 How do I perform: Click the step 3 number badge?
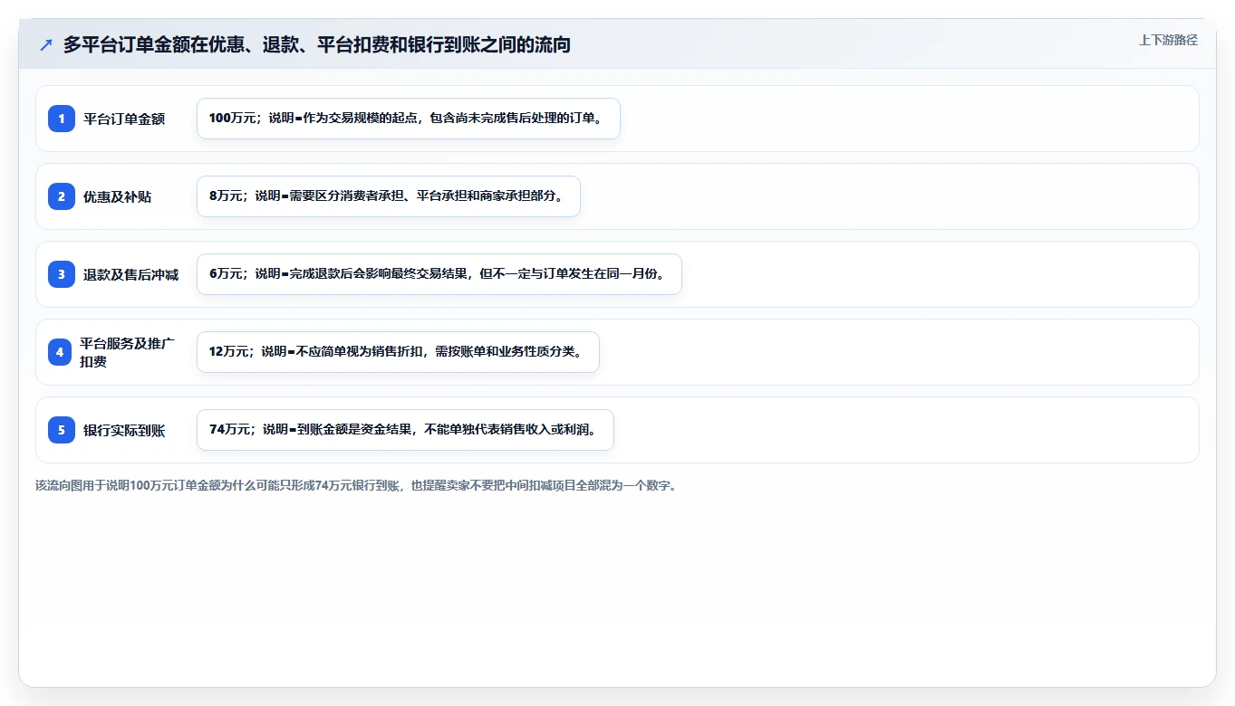(62, 274)
